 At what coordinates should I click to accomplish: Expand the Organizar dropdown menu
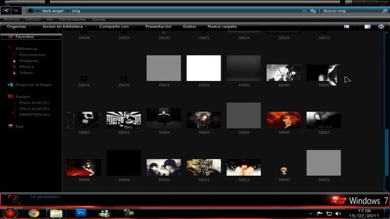pyautogui.click(x=19, y=26)
